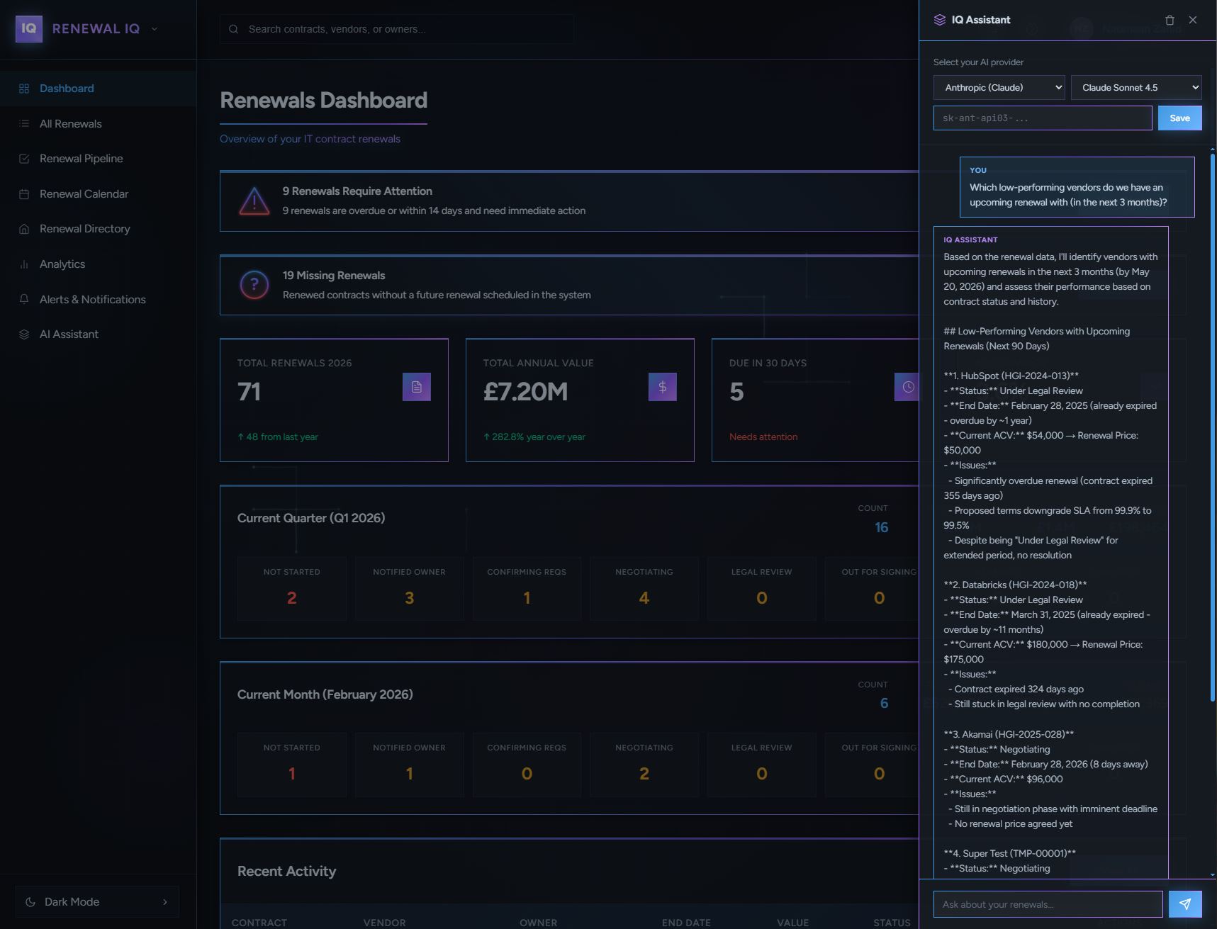Click Current Quarter count 16
This screenshot has height=929, width=1217.
881,527
